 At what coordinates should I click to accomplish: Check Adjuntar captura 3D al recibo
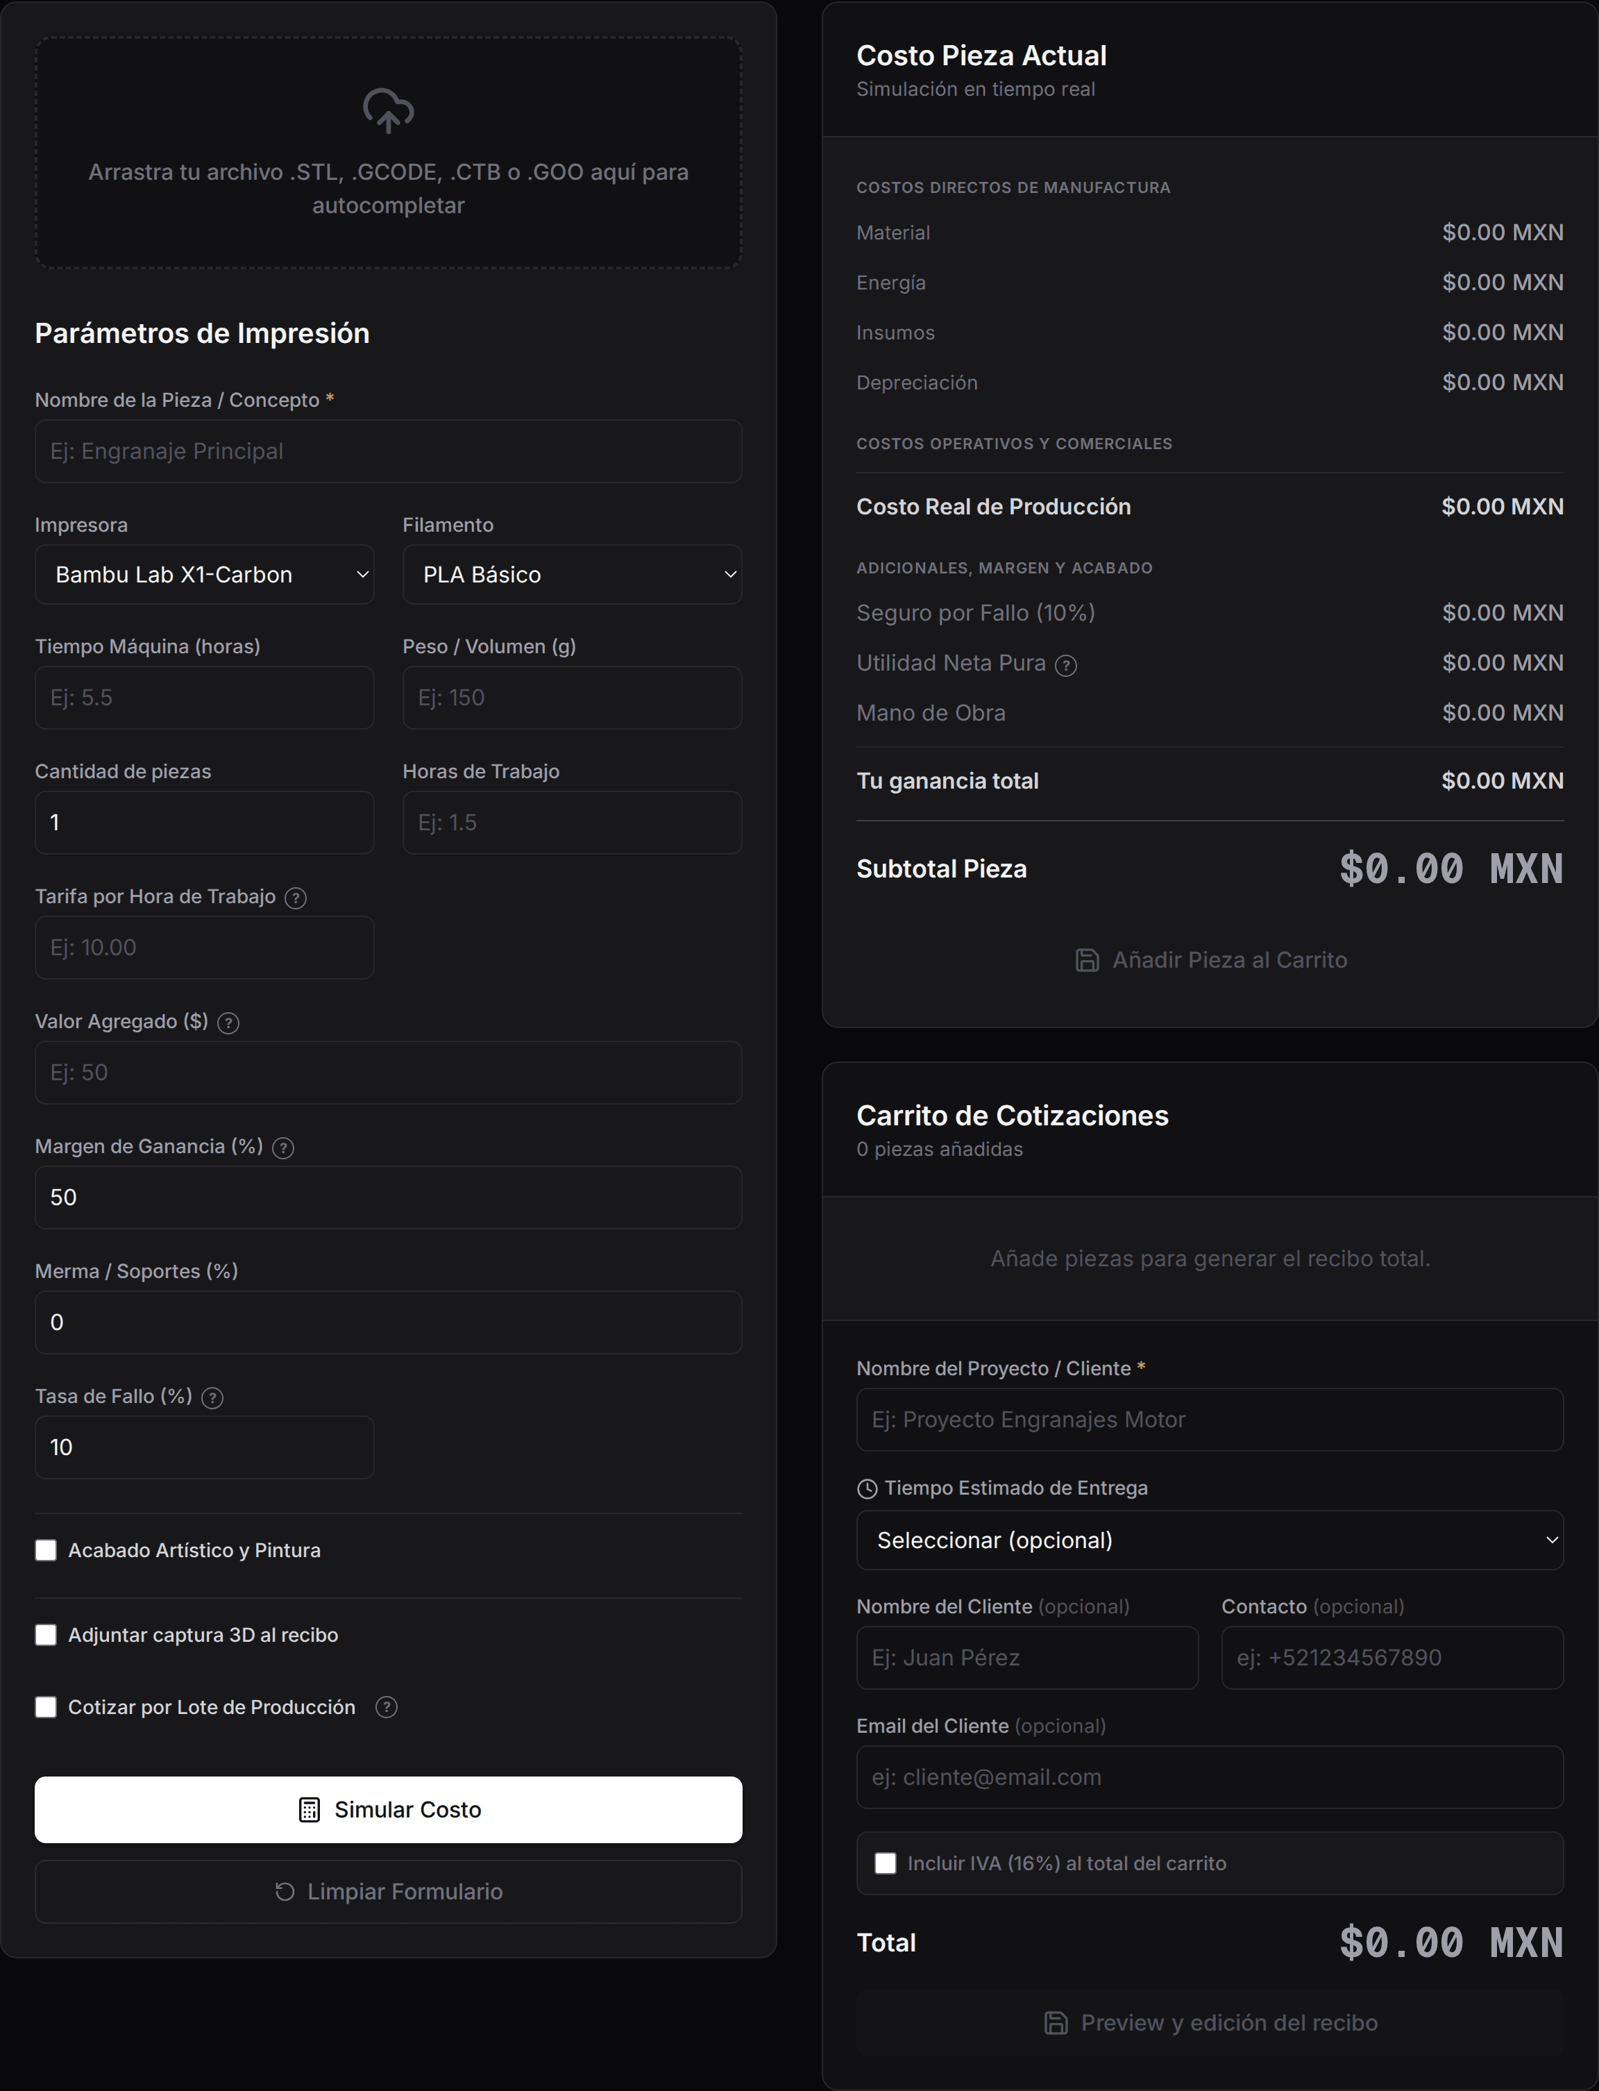(46, 1635)
